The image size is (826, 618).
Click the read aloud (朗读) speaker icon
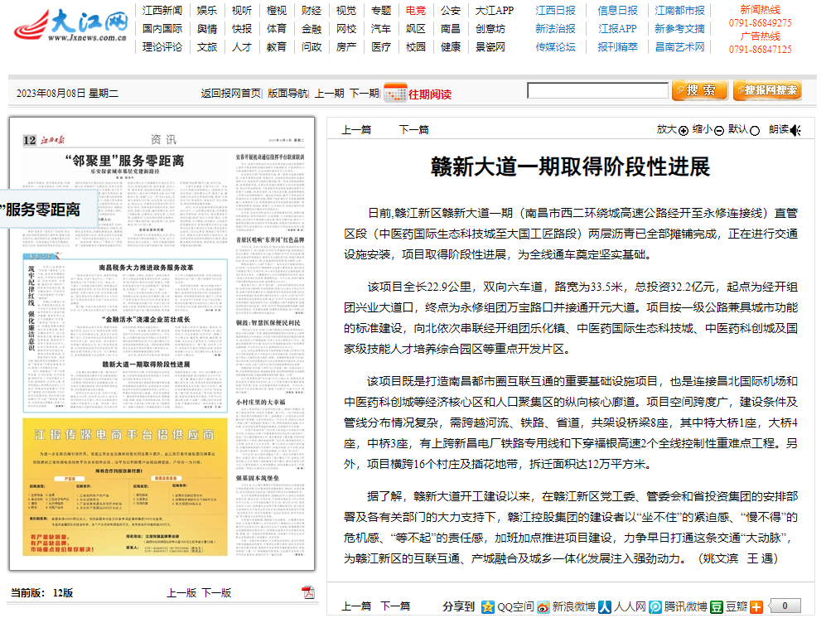pyautogui.click(x=795, y=130)
